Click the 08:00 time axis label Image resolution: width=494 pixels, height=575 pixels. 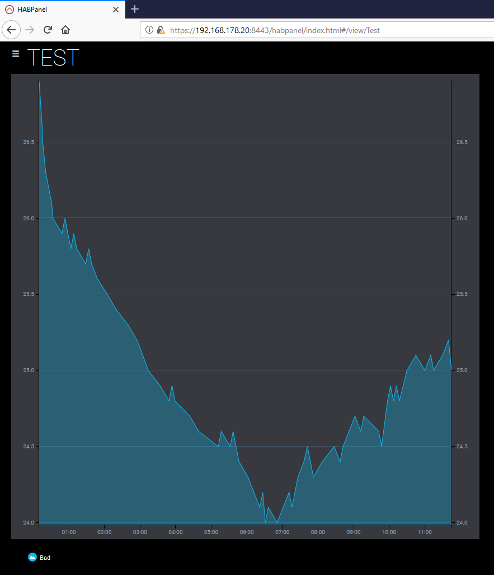point(318,532)
